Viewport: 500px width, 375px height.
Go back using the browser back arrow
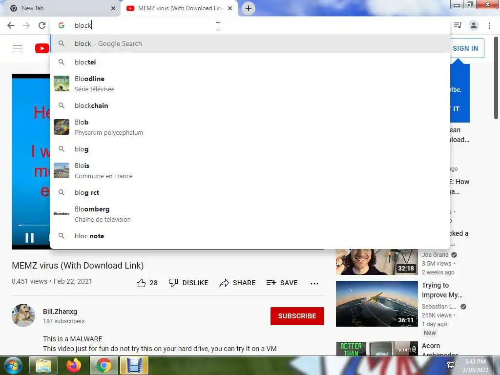(11, 25)
